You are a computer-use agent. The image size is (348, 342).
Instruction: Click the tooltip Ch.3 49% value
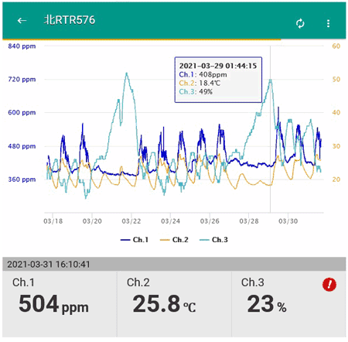pos(196,91)
